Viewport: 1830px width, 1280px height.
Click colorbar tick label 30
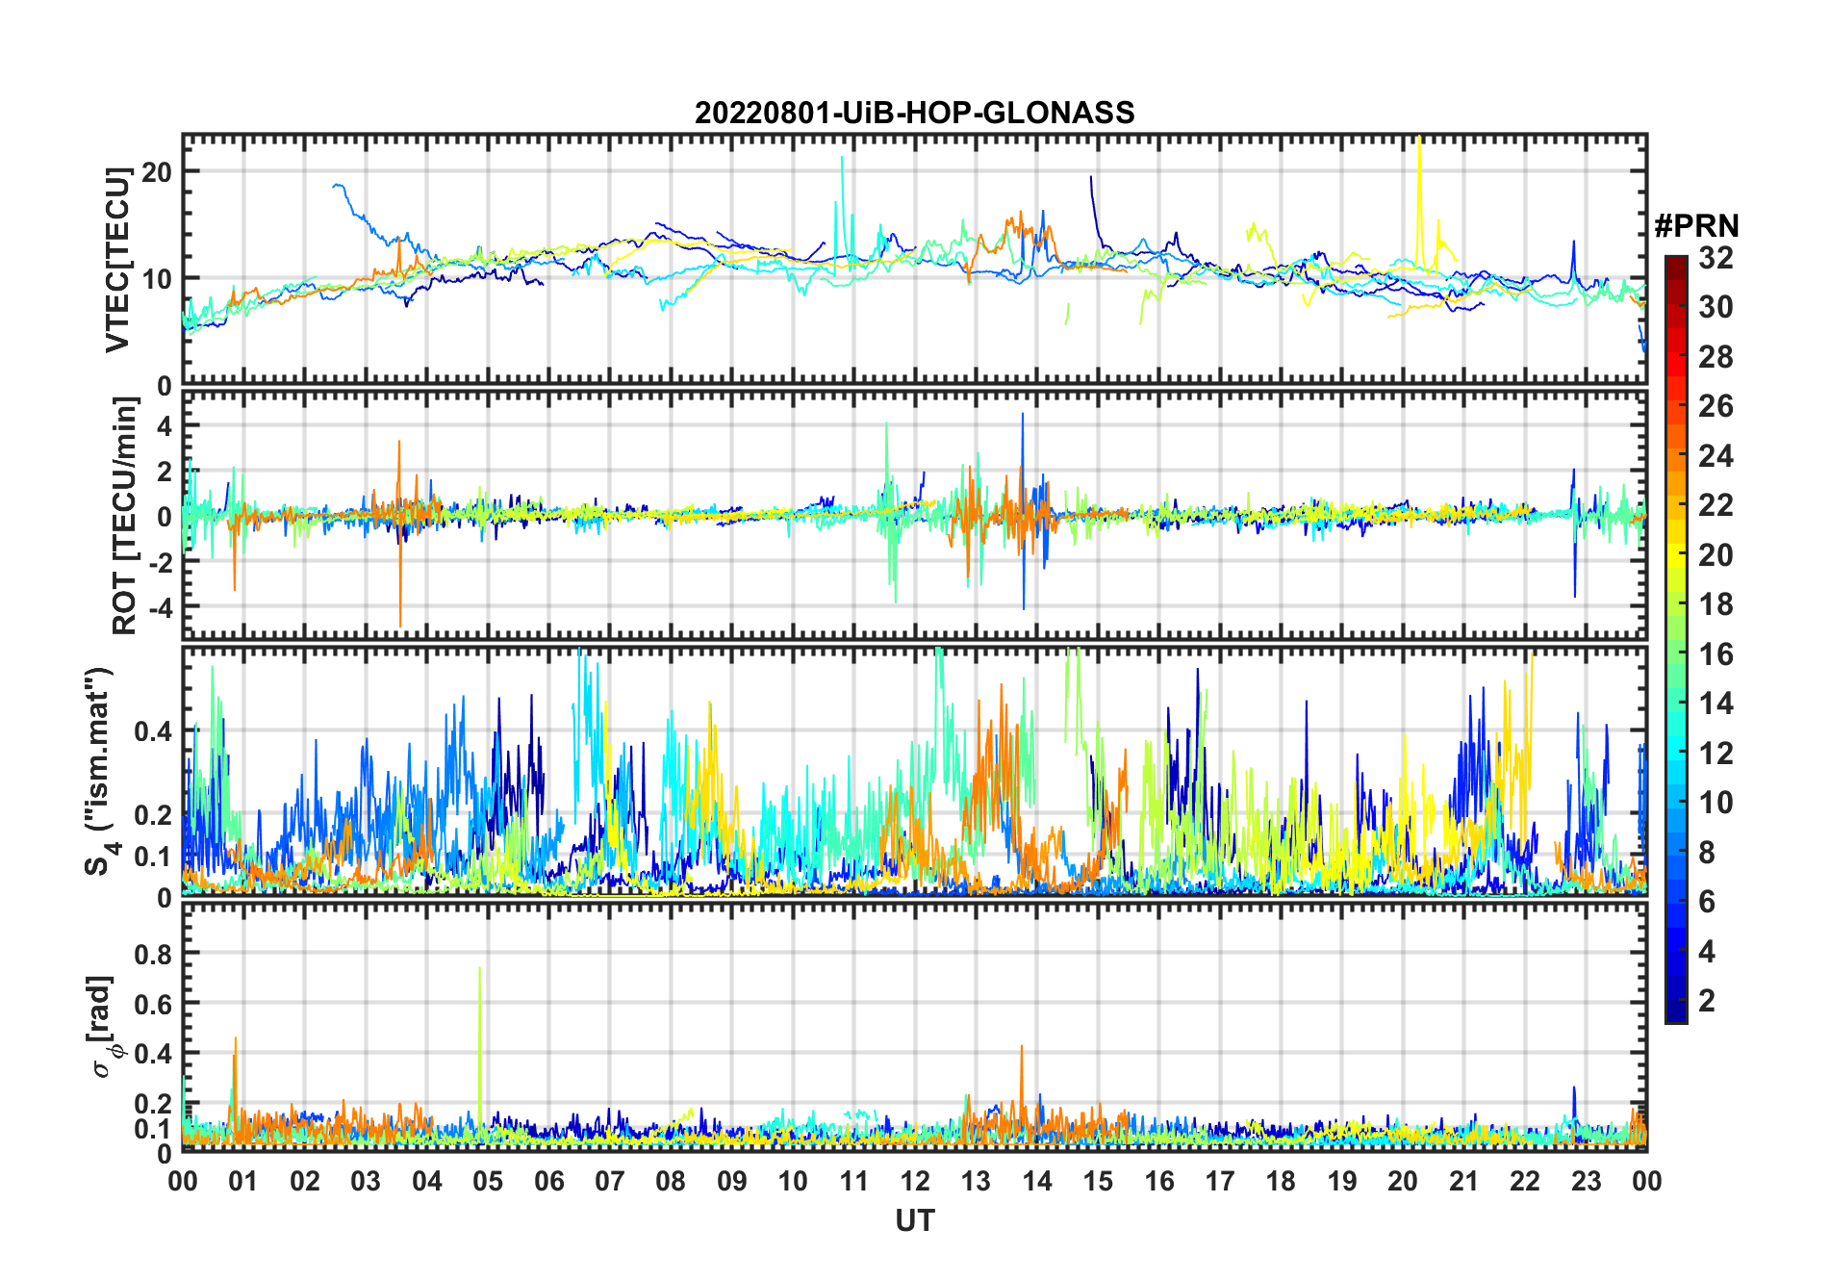click(x=1716, y=307)
